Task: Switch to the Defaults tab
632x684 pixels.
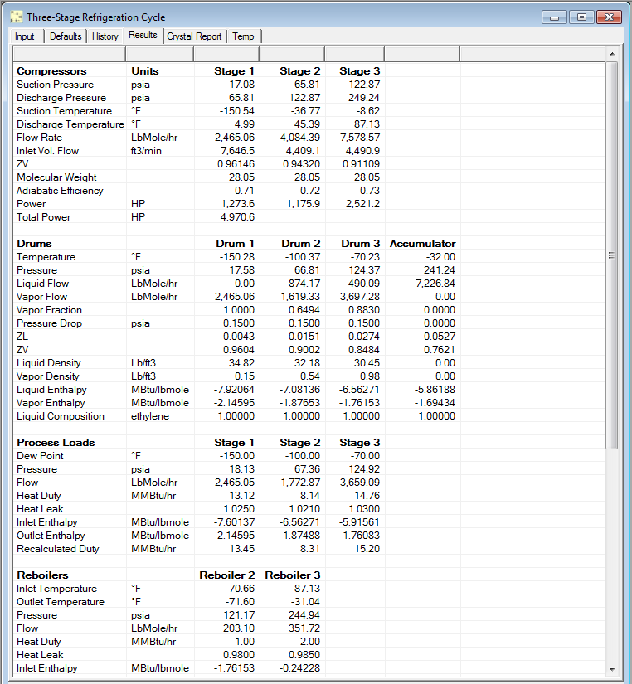Action: click(66, 36)
